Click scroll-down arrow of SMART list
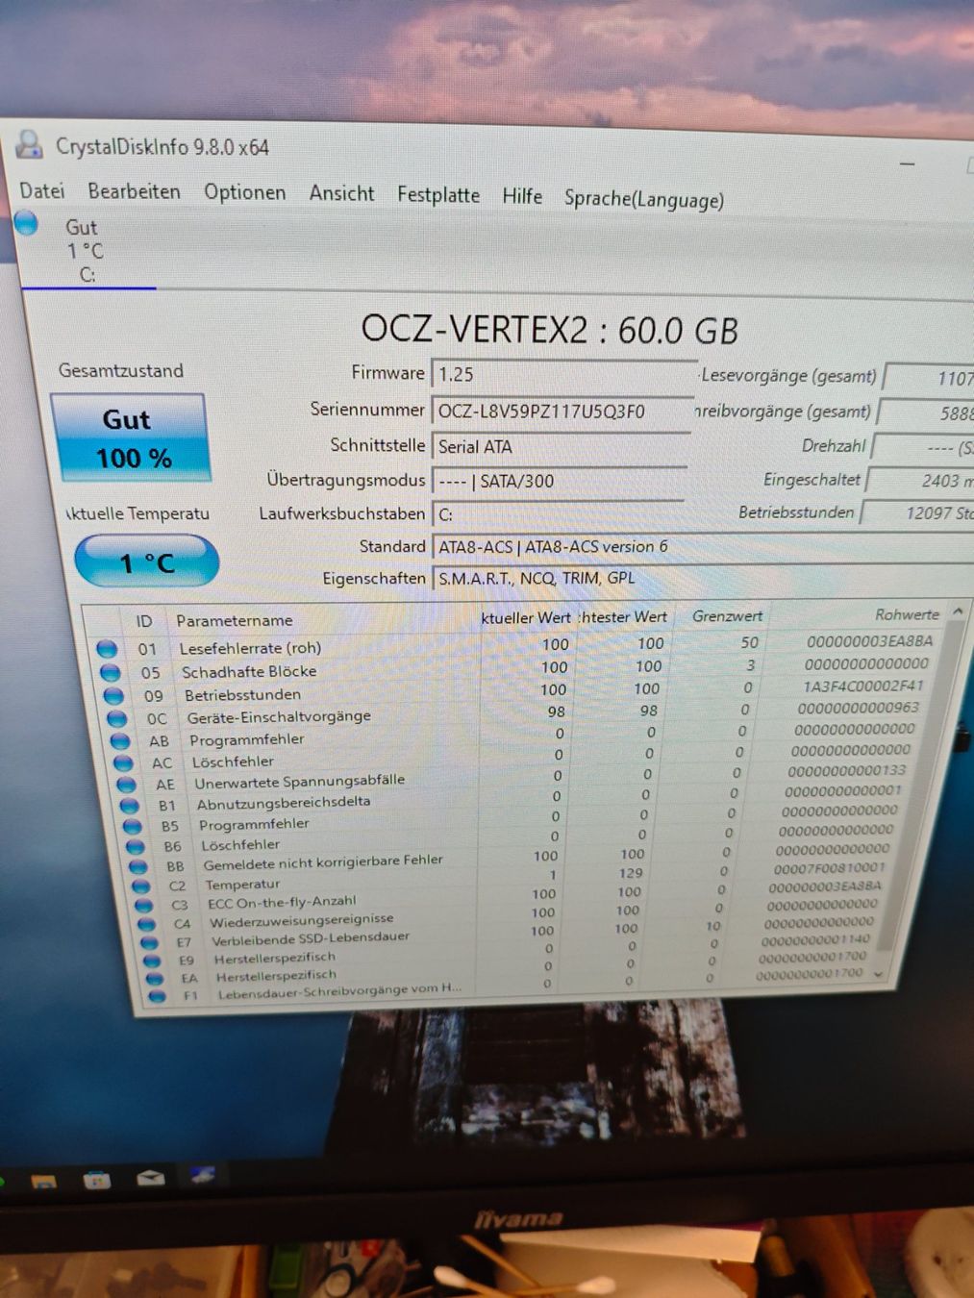This screenshot has width=974, height=1298. 877,975
